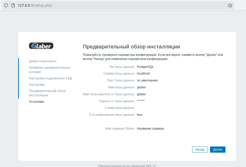The width and height of the screenshot is (246, 167).
Task: Go to "Настройка подключения к БД" step
Action: click(50, 78)
